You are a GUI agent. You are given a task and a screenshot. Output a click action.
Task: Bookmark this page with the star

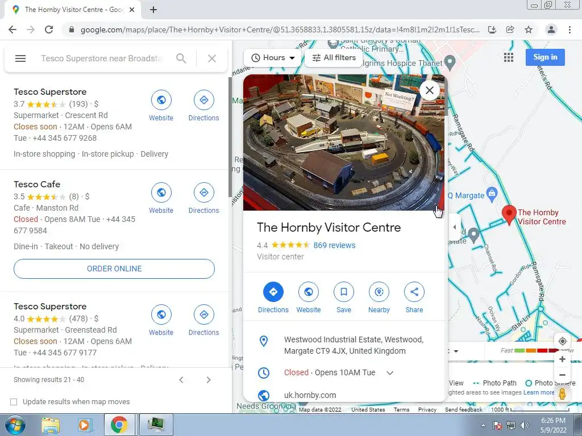pyautogui.click(x=529, y=30)
